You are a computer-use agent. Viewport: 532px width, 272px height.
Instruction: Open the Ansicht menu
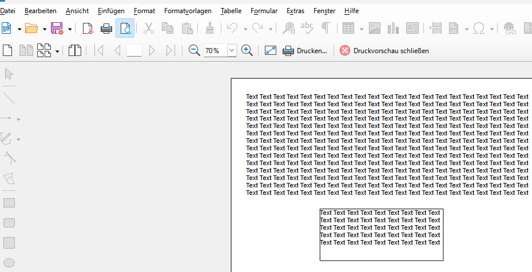(x=77, y=11)
